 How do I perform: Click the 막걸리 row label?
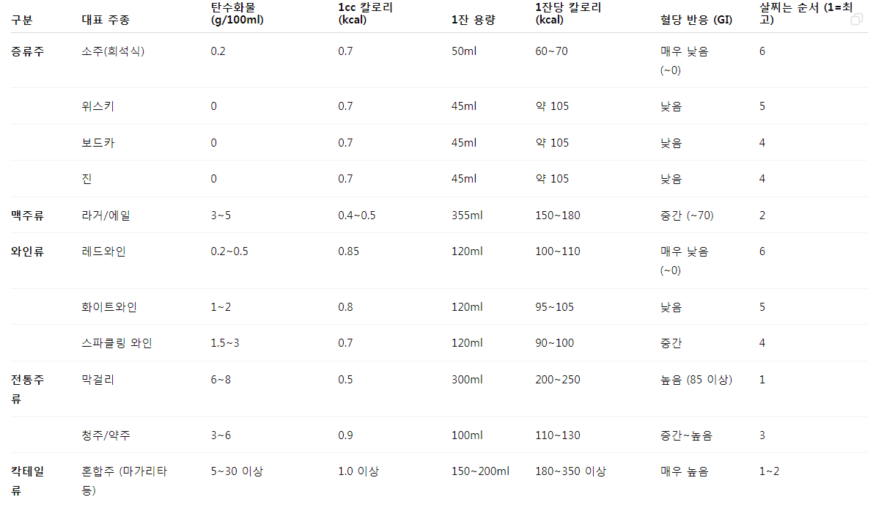pos(98,380)
